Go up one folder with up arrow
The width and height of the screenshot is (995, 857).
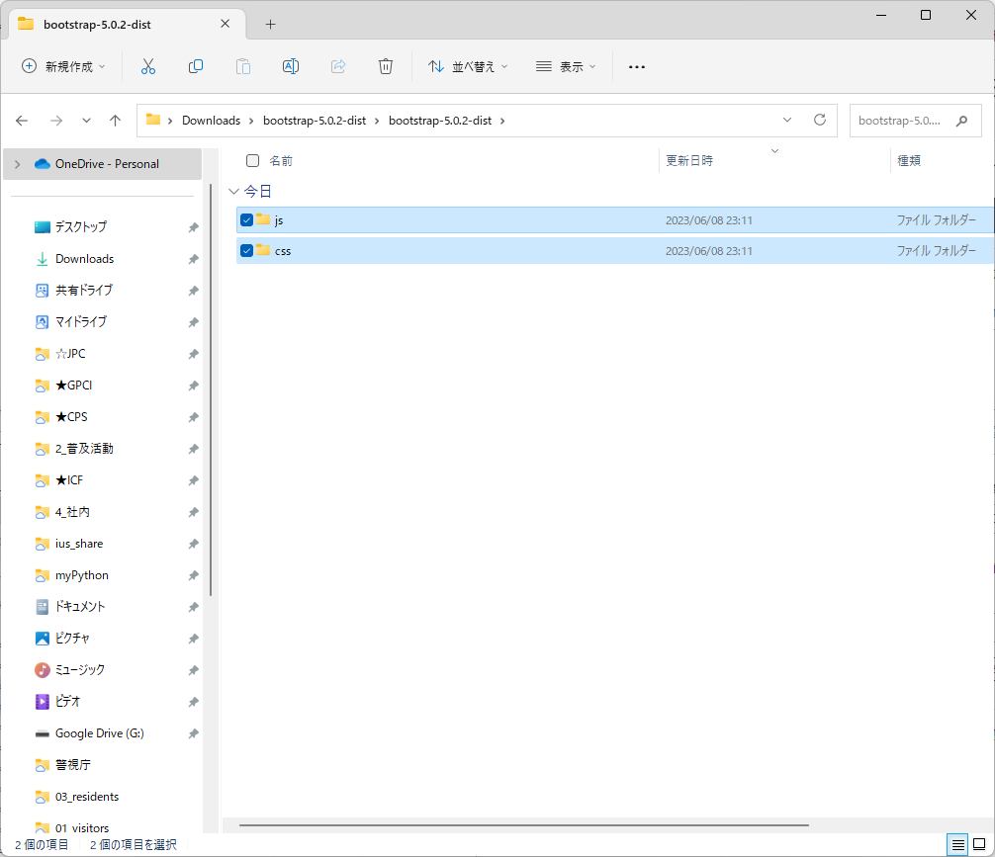tap(115, 121)
